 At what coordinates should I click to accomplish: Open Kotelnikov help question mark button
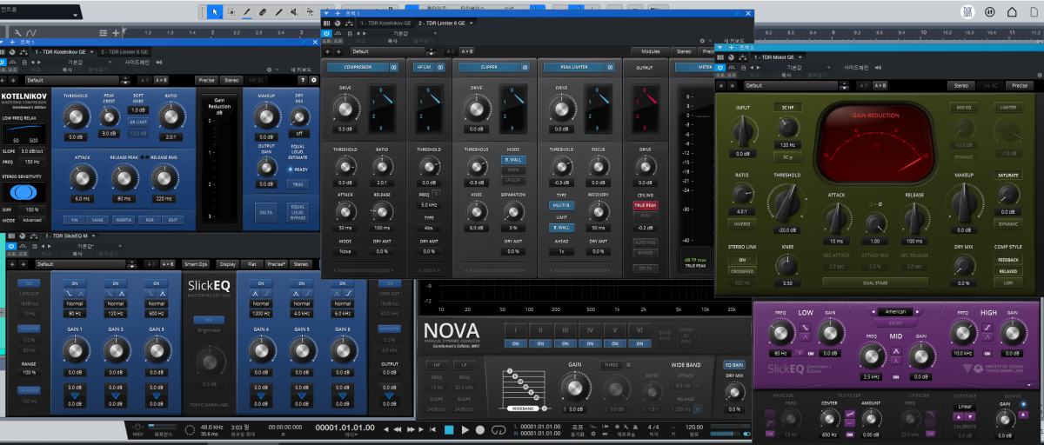[x=303, y=80]
